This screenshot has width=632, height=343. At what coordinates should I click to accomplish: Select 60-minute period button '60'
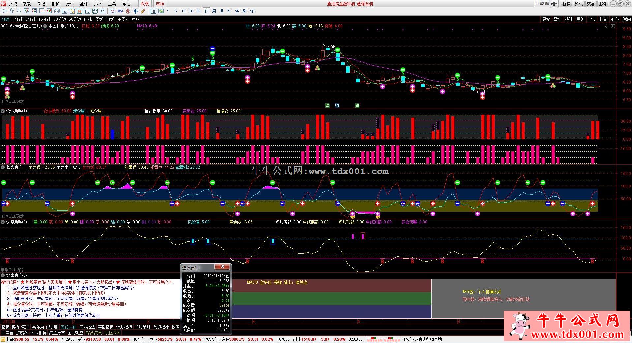198,11
